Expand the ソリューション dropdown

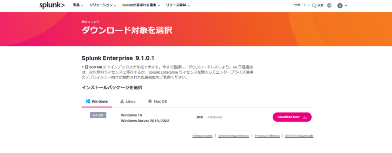pos(103,5)
